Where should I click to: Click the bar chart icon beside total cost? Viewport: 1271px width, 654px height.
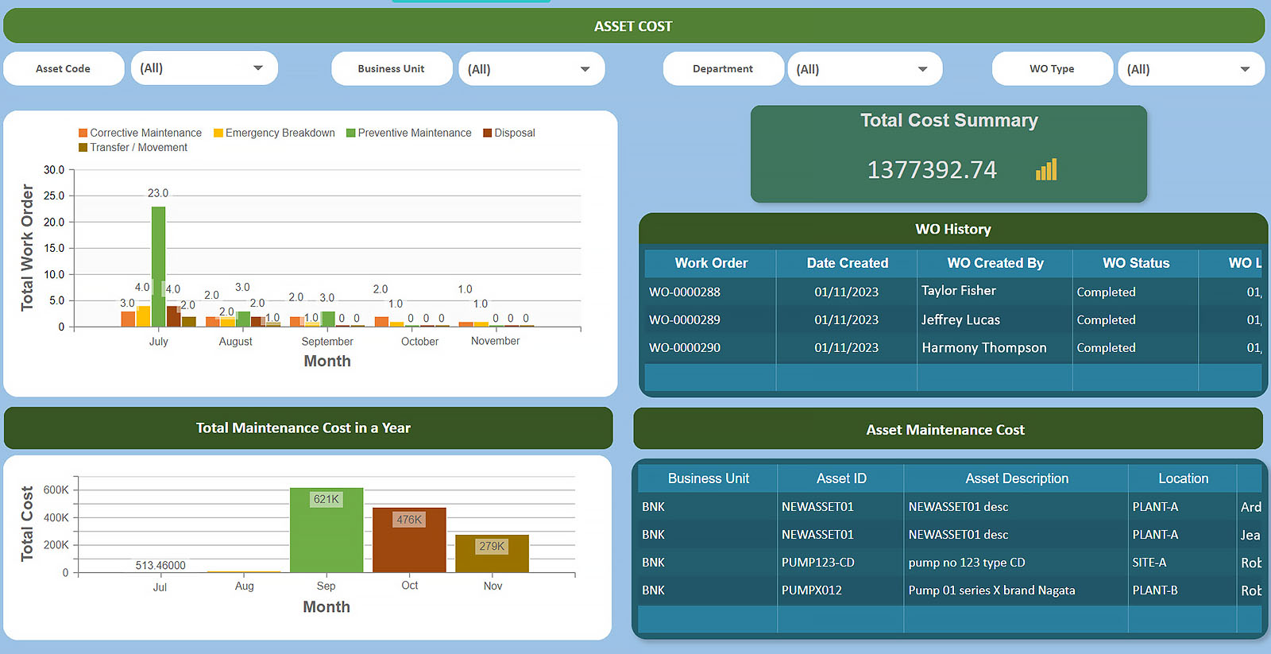pyautogui.click(x=1046, y=170)
